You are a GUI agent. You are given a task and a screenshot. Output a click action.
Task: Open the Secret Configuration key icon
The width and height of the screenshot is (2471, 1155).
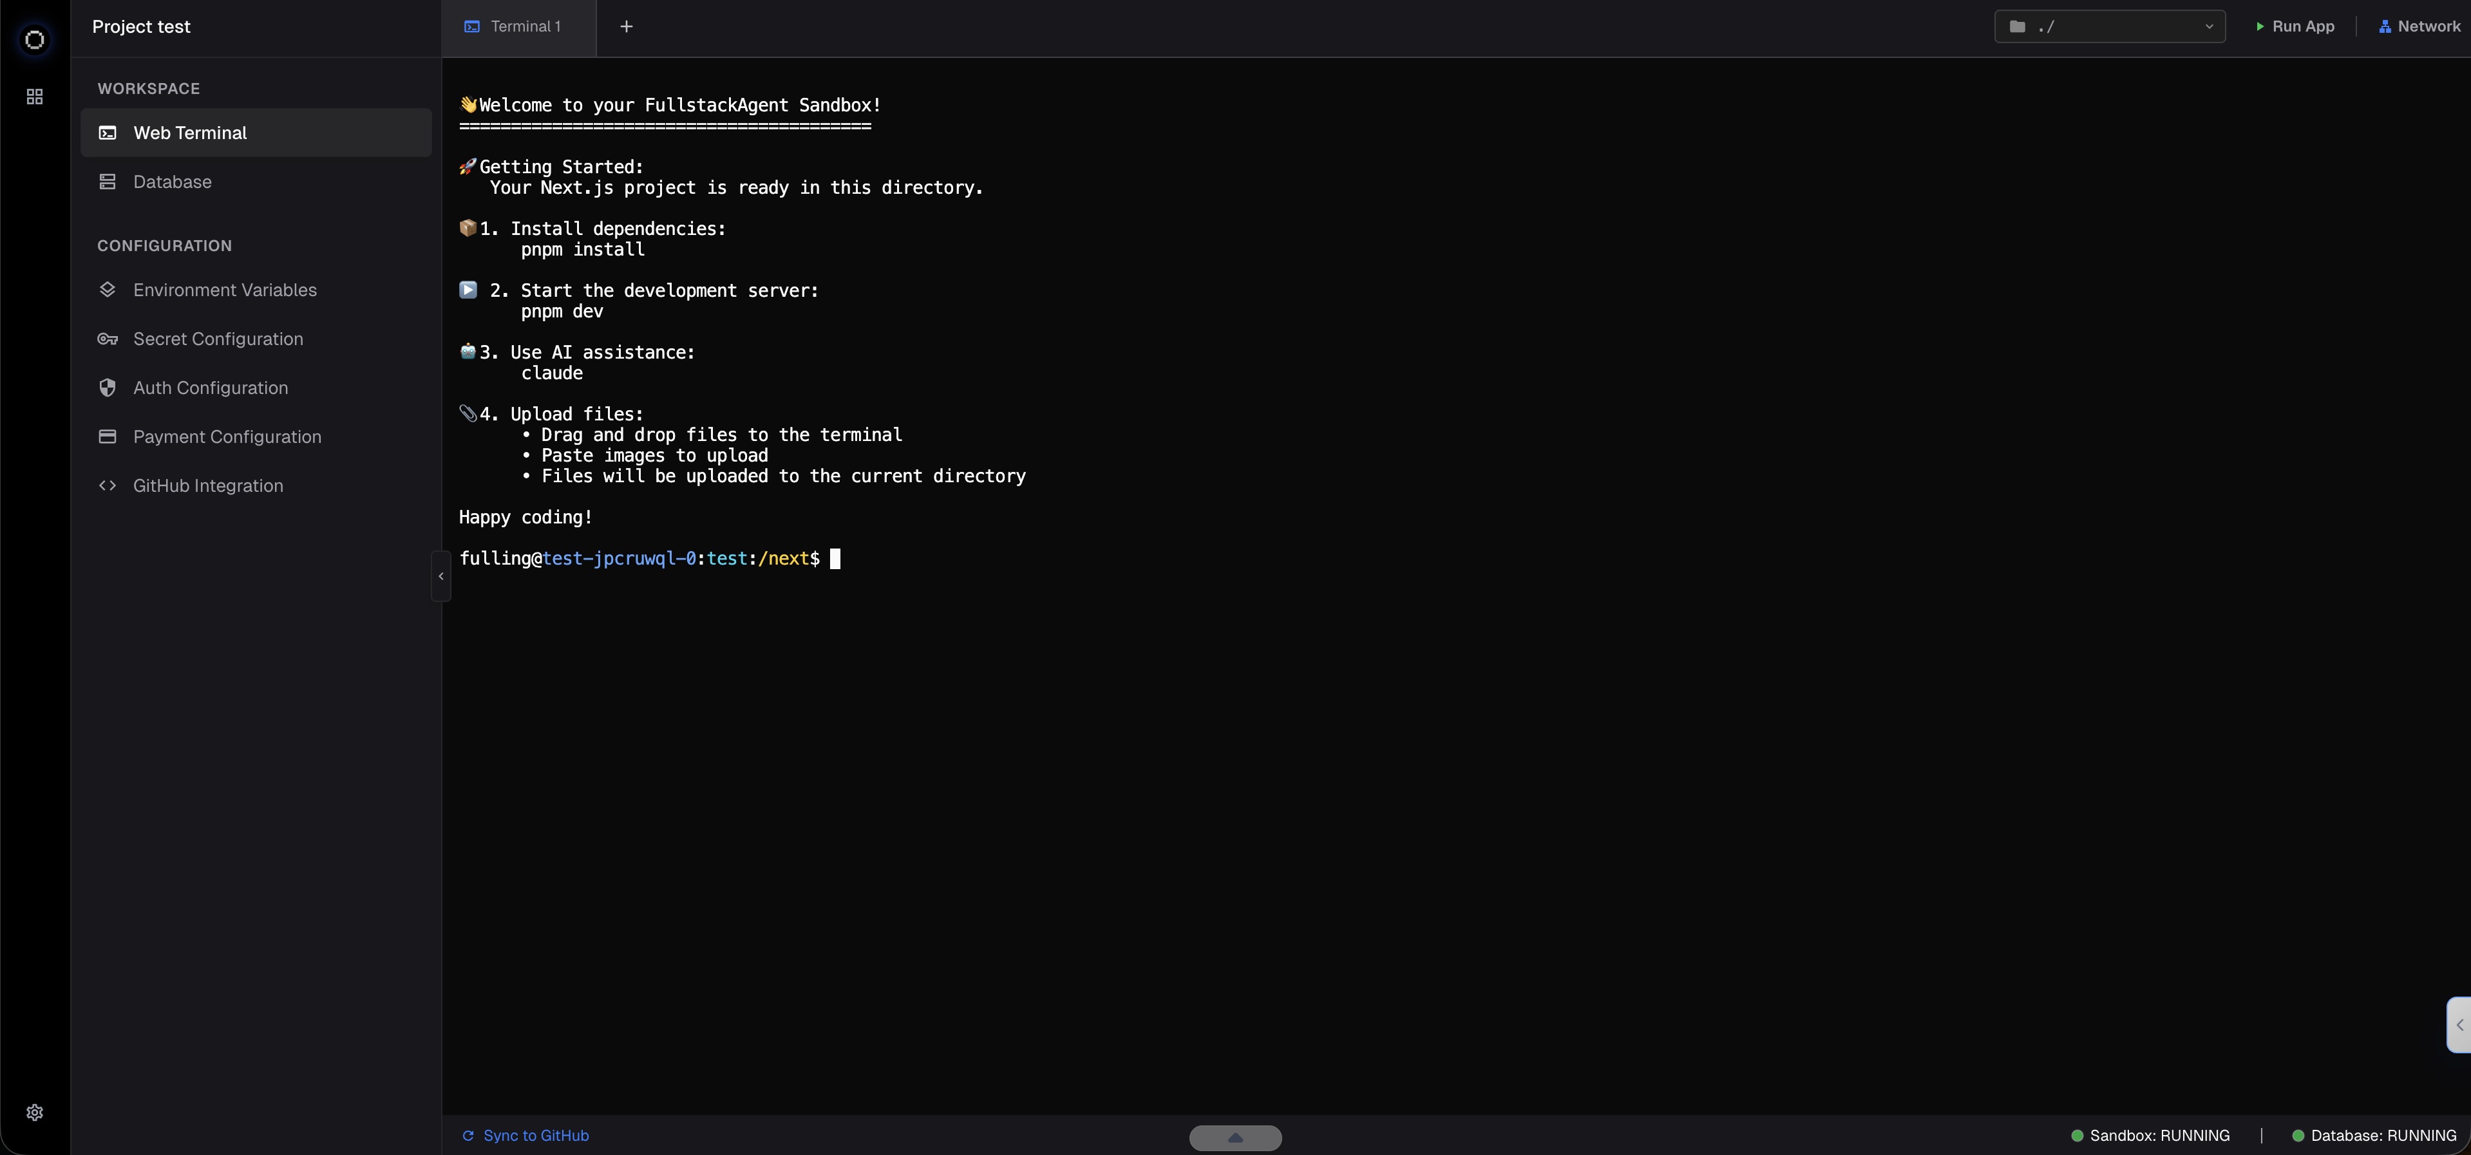pyautogui.click(x=108, y=339)
